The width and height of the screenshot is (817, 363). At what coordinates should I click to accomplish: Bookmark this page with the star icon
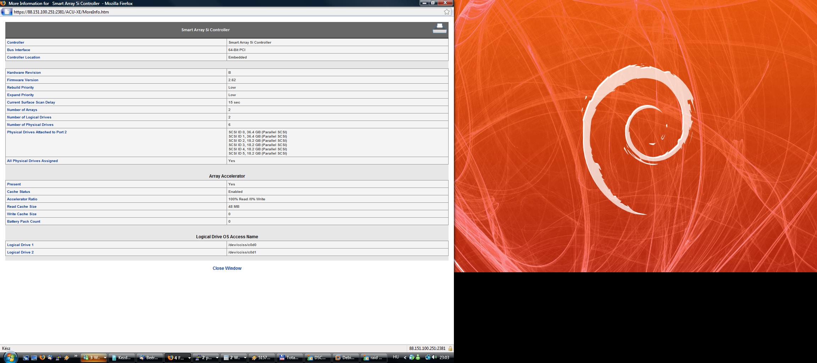point(447,12)
